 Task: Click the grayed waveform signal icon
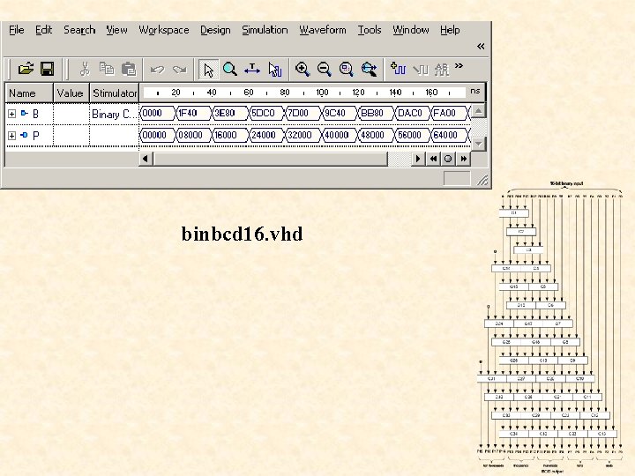421,70
